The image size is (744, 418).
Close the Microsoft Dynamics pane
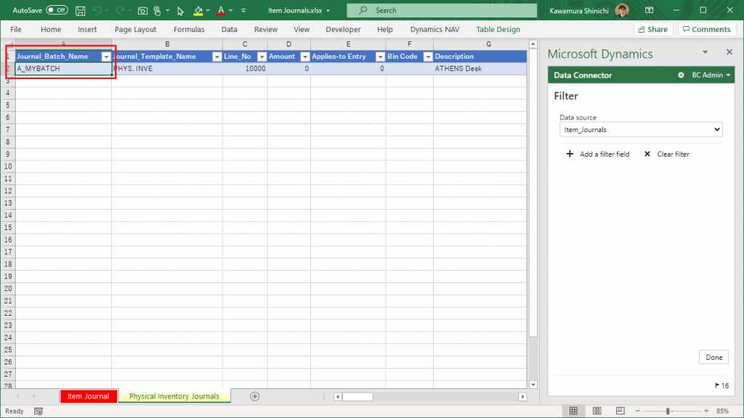tap(729, 52)
